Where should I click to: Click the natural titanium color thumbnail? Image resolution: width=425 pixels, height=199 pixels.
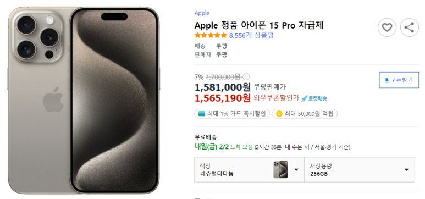(280, 169)
